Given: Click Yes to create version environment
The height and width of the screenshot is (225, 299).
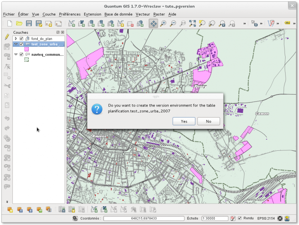Looking at the screenshot, I should pyautogui.click(x=184, y=121).
